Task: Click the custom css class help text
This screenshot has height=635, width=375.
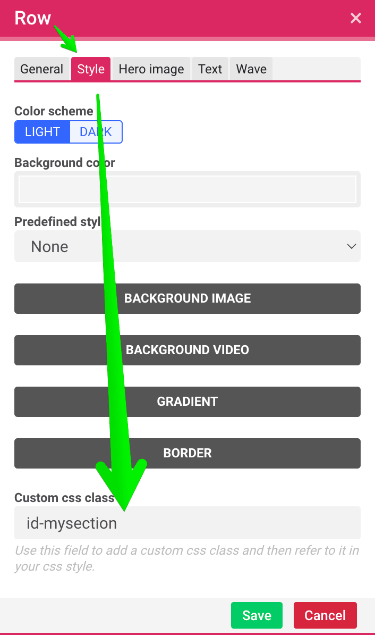Action: (187, 558)
